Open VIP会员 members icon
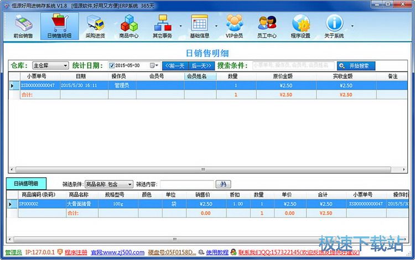Viewport: 415px width, 260px height. coord(234,26)
